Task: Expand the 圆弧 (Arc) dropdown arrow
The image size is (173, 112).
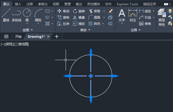Action: click(38, 24)
